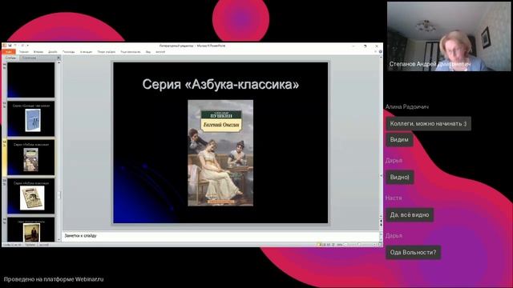
Task: Click the main slide area scroll-up arrow
Action: [x=381, y=58]
